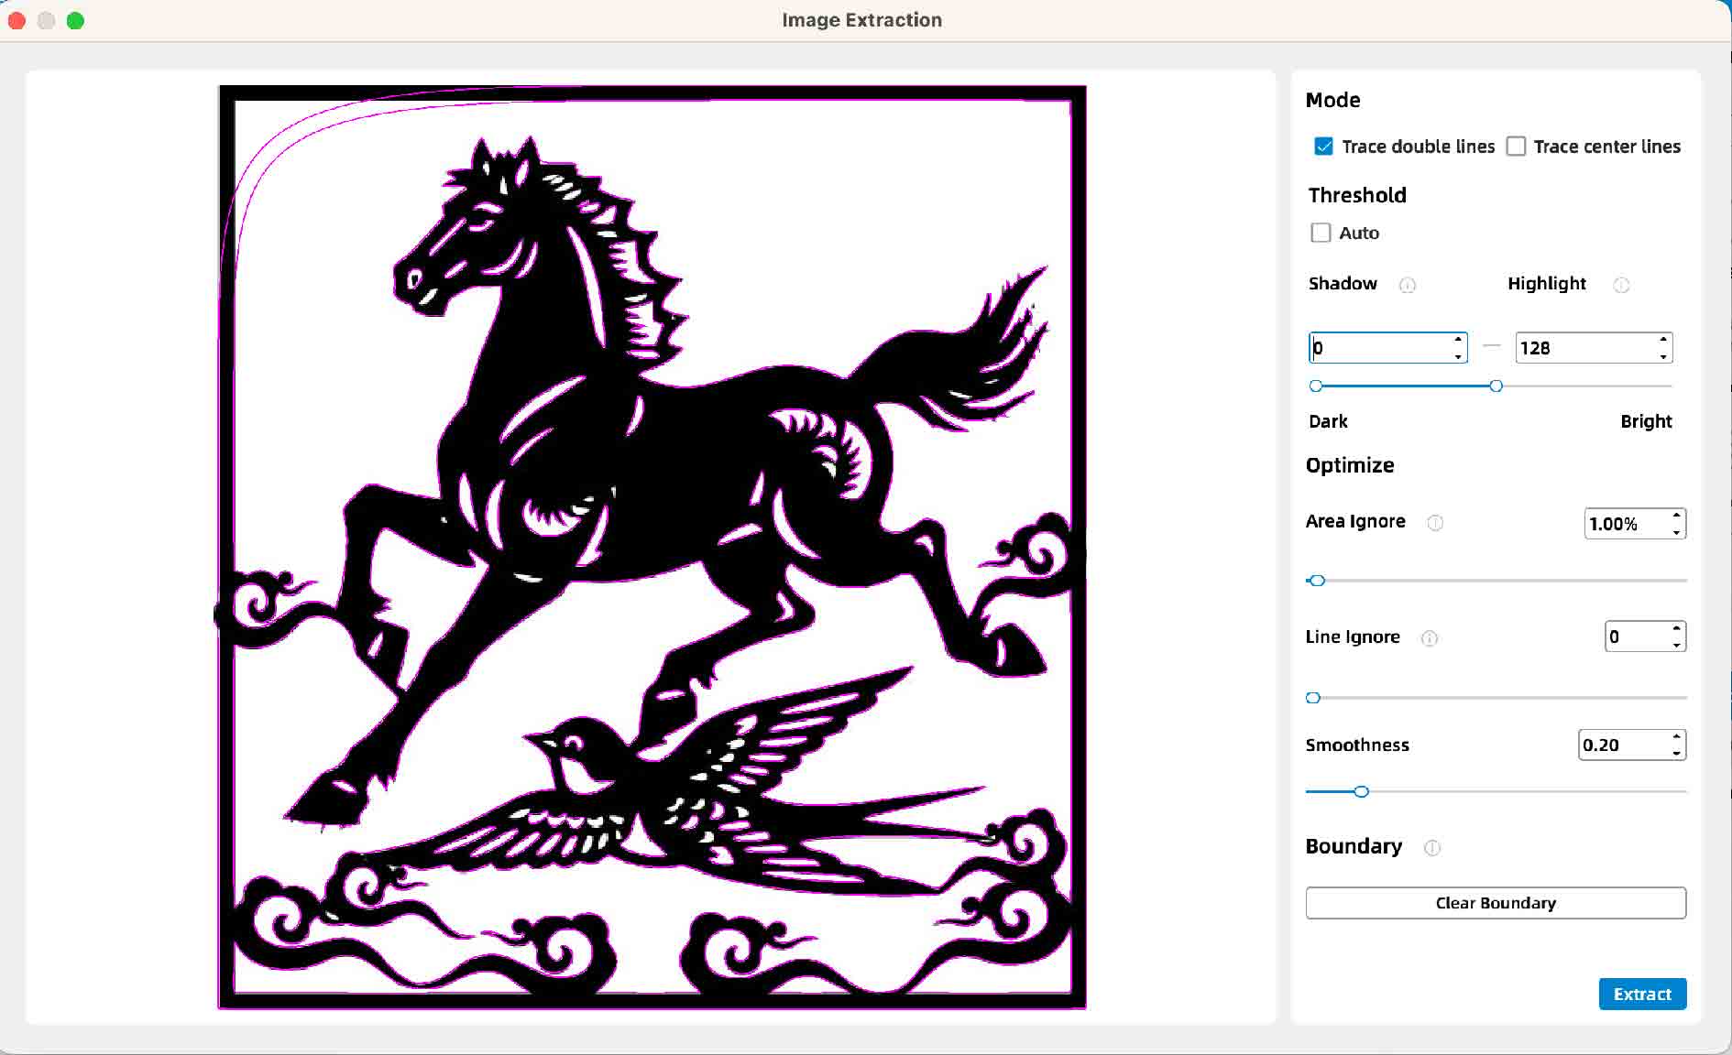
Task: Click the Shadow info icon
Action: click(x=1408, y=285)
